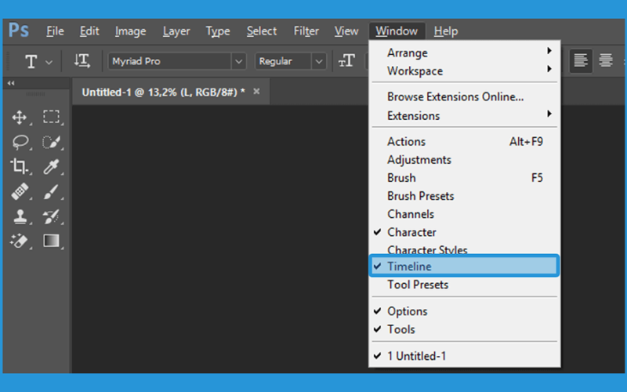The width and height of the screenshot is (627, 392).
Task: Select the Spot Healing Brush tool
Action: tap(20, 191)
